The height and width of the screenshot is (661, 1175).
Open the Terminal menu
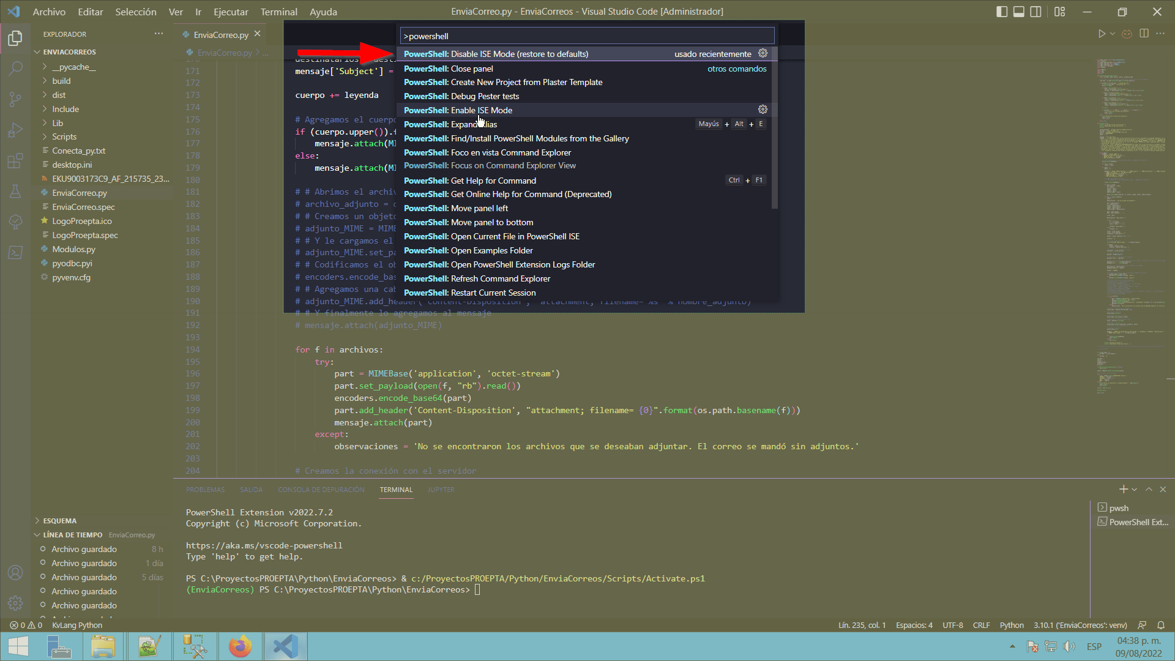[x=278, y=12]
